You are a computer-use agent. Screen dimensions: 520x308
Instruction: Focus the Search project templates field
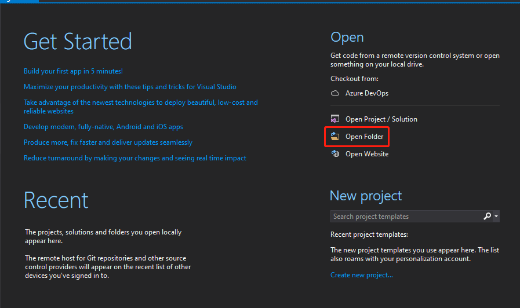(406, 217)
